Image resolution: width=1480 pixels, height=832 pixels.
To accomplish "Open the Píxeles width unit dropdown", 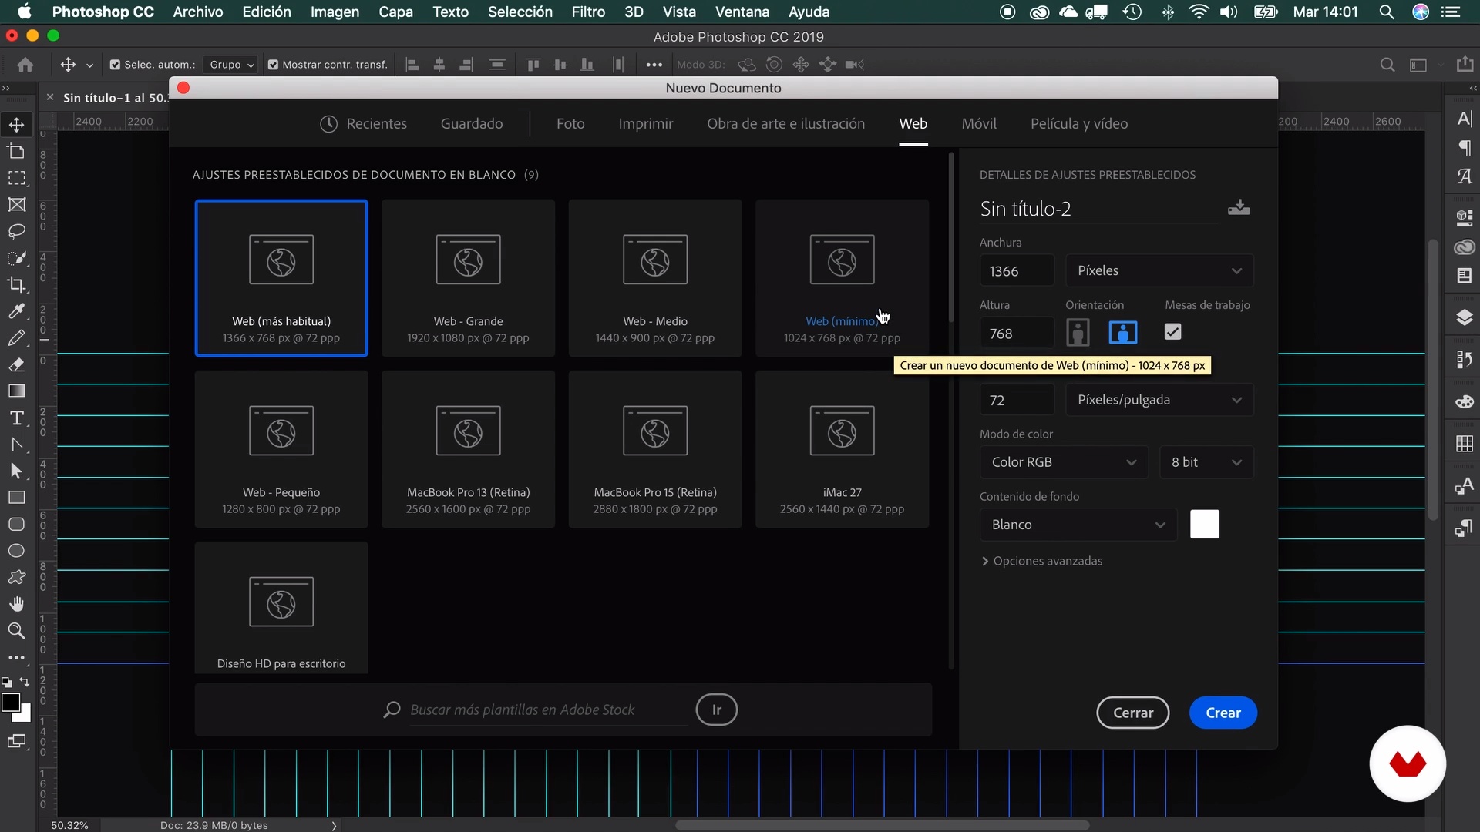I will [1159, 270].
